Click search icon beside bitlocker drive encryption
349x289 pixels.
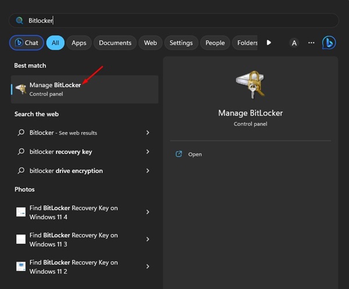[x=21, y=170]
